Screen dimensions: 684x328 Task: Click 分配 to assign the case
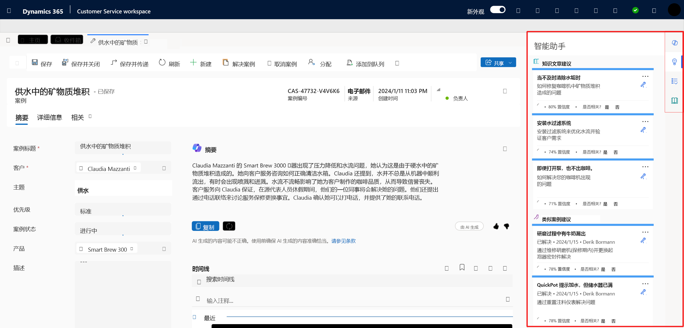click(320, 63)
